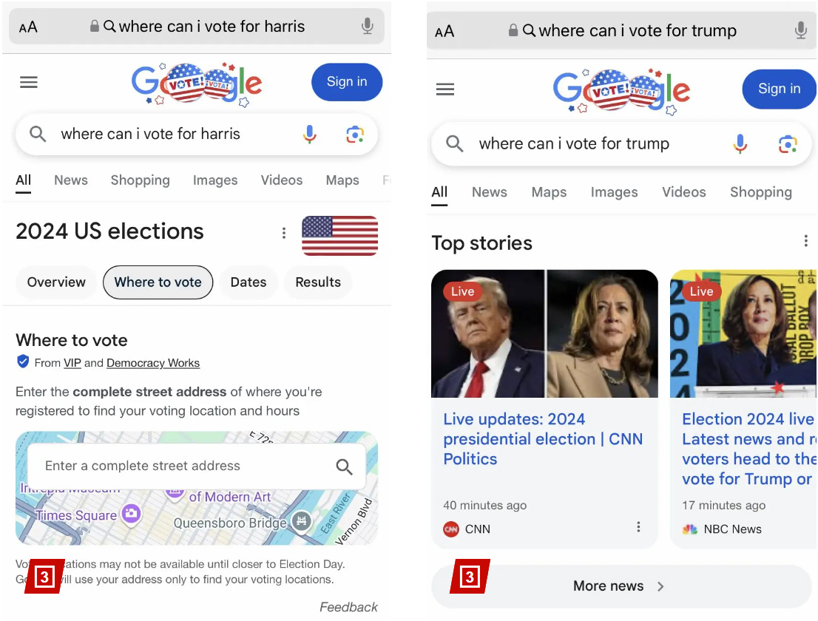Click the Google Lens camera icon beside 'vote for harris'

pos(355,135)
